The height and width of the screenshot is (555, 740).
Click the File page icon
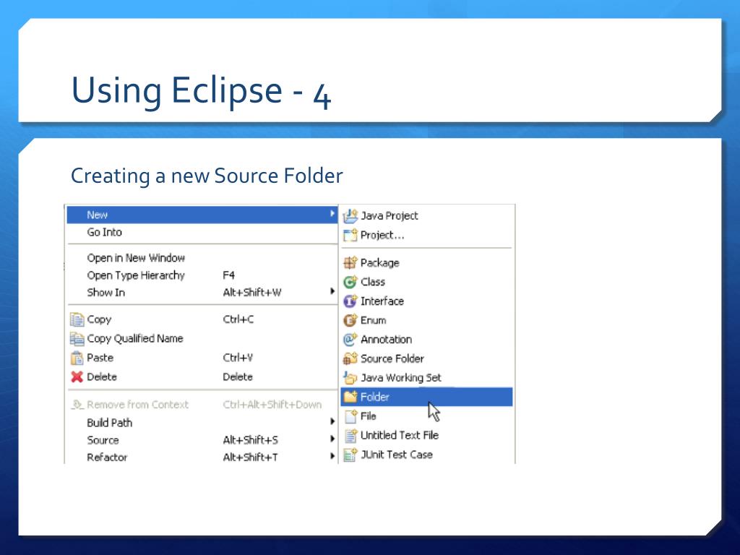tap(350, 416)
